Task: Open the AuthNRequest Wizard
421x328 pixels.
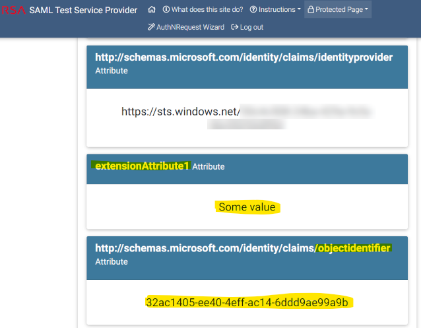Action: [186, 27]
